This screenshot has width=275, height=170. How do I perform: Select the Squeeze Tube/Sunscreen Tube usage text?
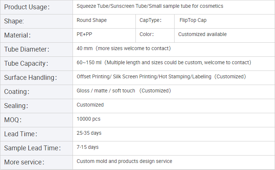(x=150, y=6)
